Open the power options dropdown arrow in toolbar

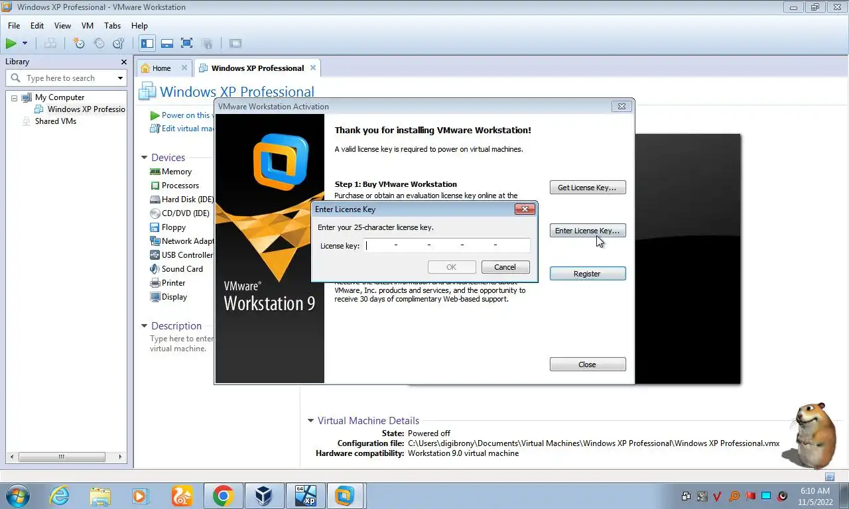(25, 44)
